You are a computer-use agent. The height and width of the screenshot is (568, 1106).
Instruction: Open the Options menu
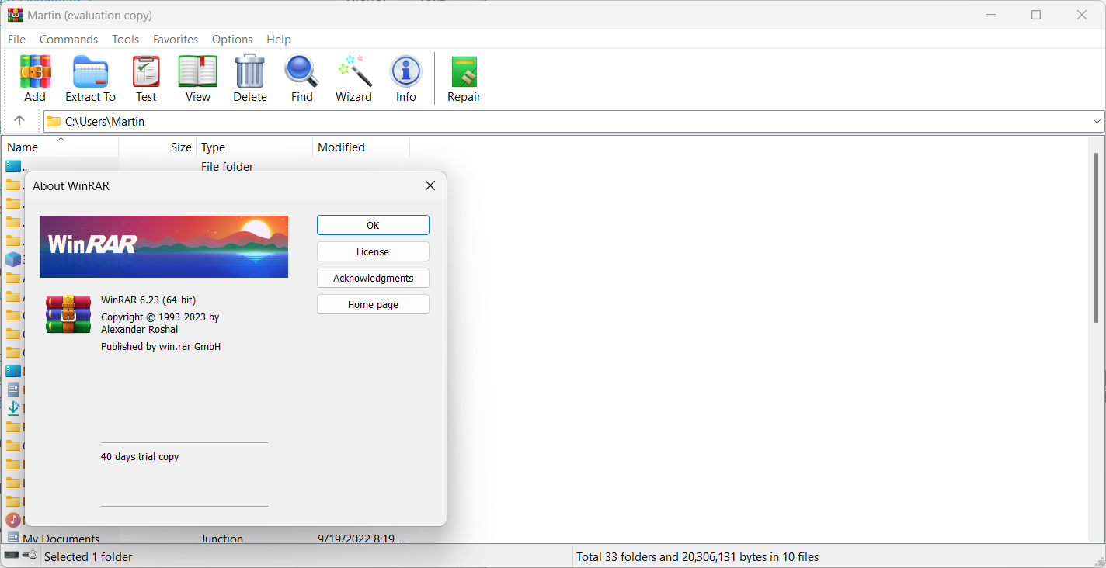[231, 39]
